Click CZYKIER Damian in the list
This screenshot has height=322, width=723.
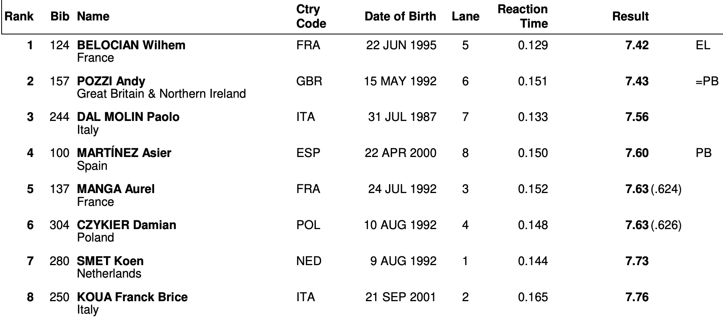pyautogui.click(x=127, y=225)
